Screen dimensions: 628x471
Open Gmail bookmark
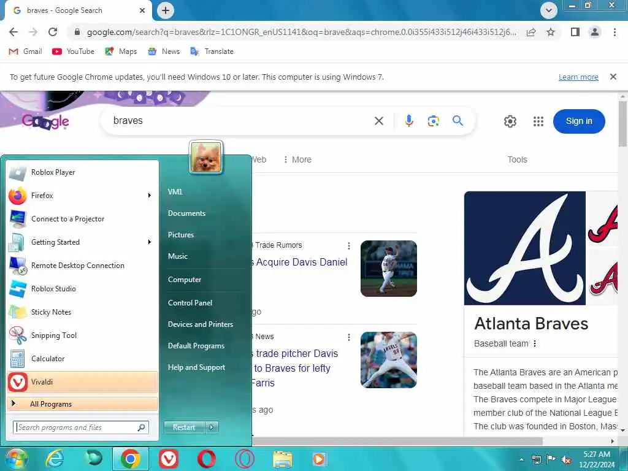(x=26, y=52)
